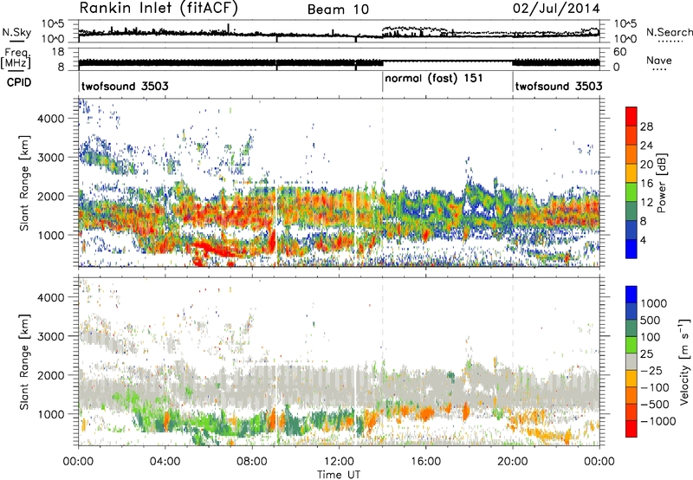Click the 'twofsound 3503' label at 20:00
The height and width of the screenshot is (480, 693).
(559, 86)
